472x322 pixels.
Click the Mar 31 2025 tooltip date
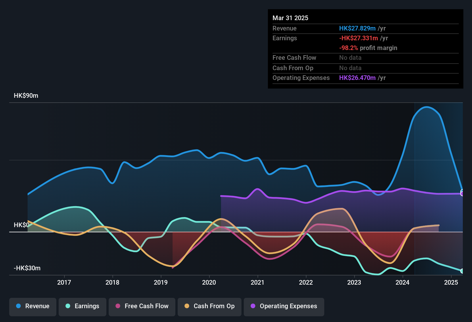pyautogui.click(x=290, y=18)
